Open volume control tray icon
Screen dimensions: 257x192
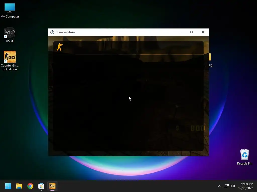coord(233,186)
